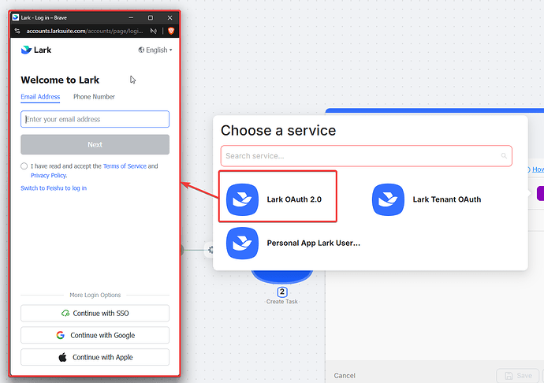Switch to the Phone Number tab
544x383 pixels.
coord(94,97)
